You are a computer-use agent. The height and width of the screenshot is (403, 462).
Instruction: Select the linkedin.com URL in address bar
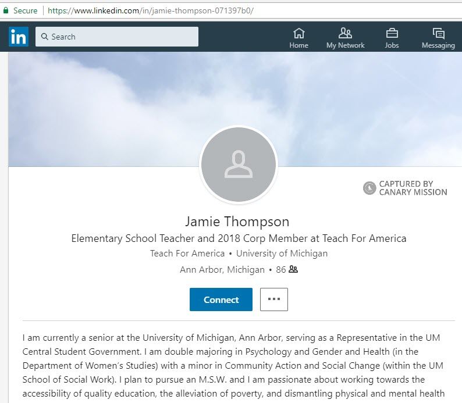pos(151,10)
